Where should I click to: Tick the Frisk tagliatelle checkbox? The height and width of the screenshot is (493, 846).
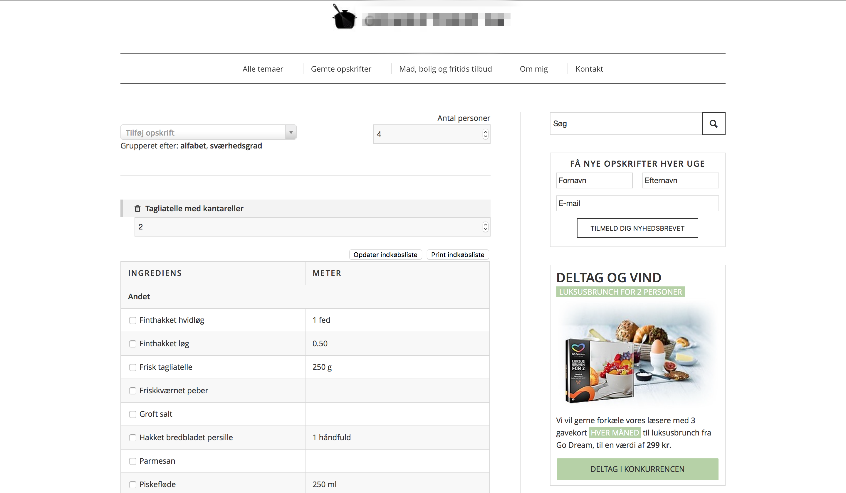(x=132, y=367)
